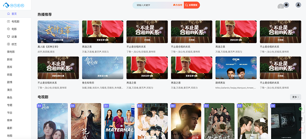Image resolution: width=306 pixels, height=139 pixels.
Task: Select the 微电影 sidebar menu item
Action: [11, 52]
